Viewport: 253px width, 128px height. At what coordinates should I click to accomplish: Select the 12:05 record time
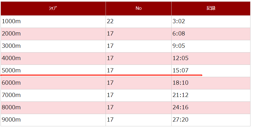(x=181, y=58)
